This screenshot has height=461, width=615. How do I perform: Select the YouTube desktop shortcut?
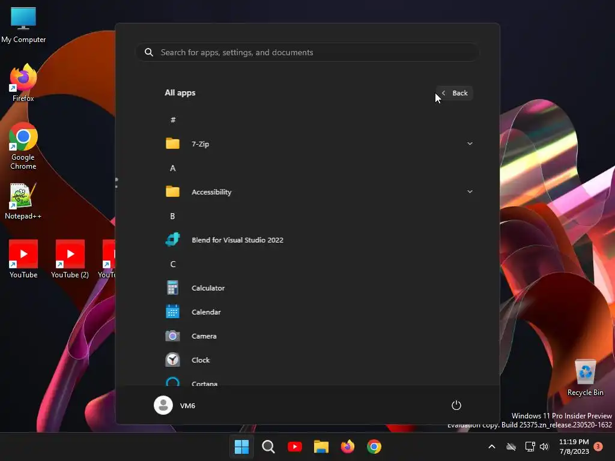pyautogui.click(x=23, y=259)
